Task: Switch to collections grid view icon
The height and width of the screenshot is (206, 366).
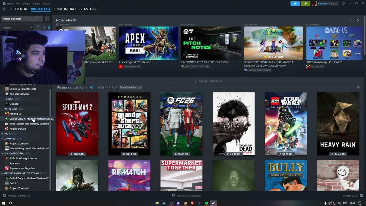Action: (x=47, y=19)
